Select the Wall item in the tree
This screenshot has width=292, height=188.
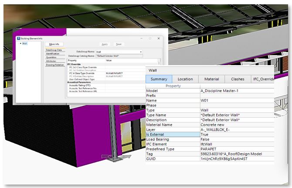point(25,44)
